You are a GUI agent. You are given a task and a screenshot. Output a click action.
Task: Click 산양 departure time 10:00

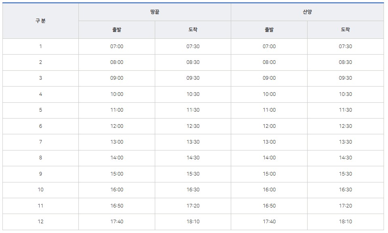coord(269,94)
